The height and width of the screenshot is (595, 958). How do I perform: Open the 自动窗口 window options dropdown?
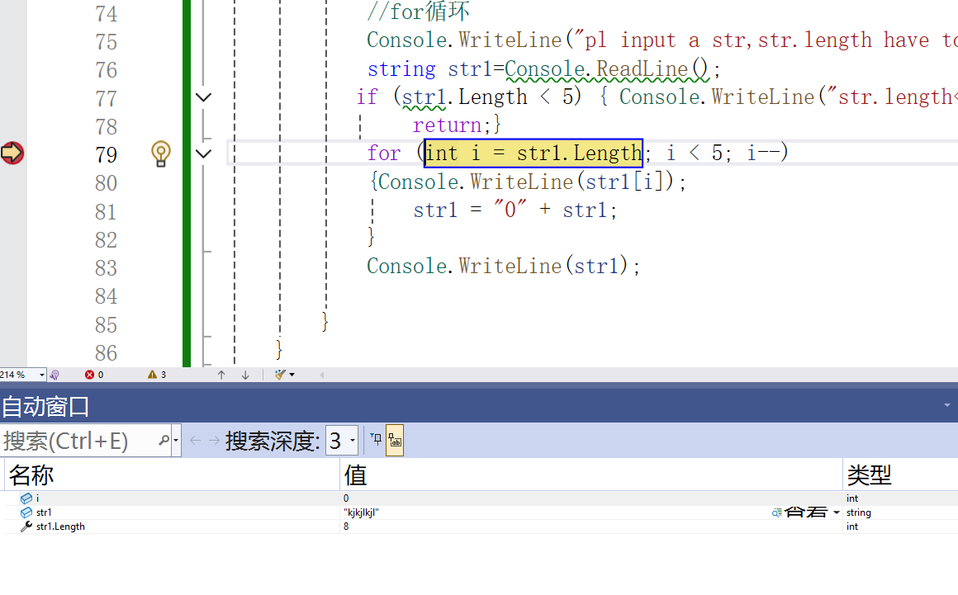947,405
